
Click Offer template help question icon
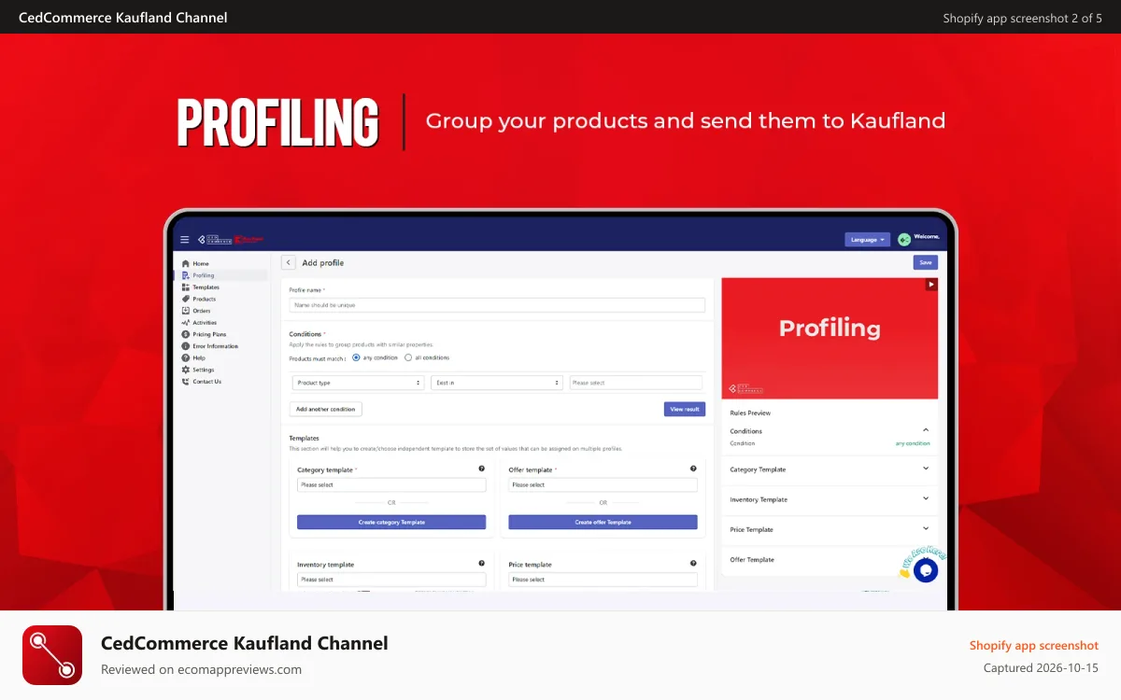point(693,469)
